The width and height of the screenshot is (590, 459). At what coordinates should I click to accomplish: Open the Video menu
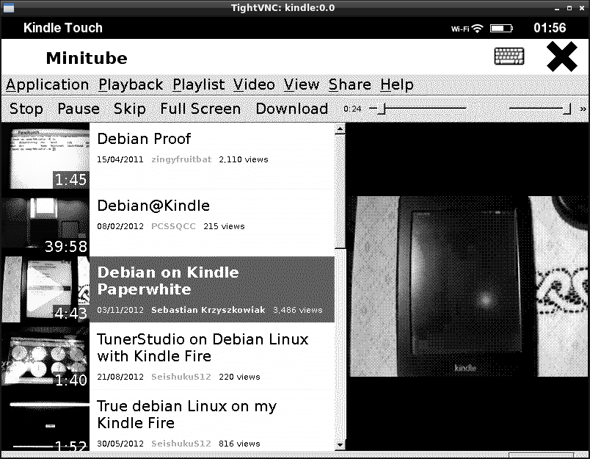coord(254,84)
